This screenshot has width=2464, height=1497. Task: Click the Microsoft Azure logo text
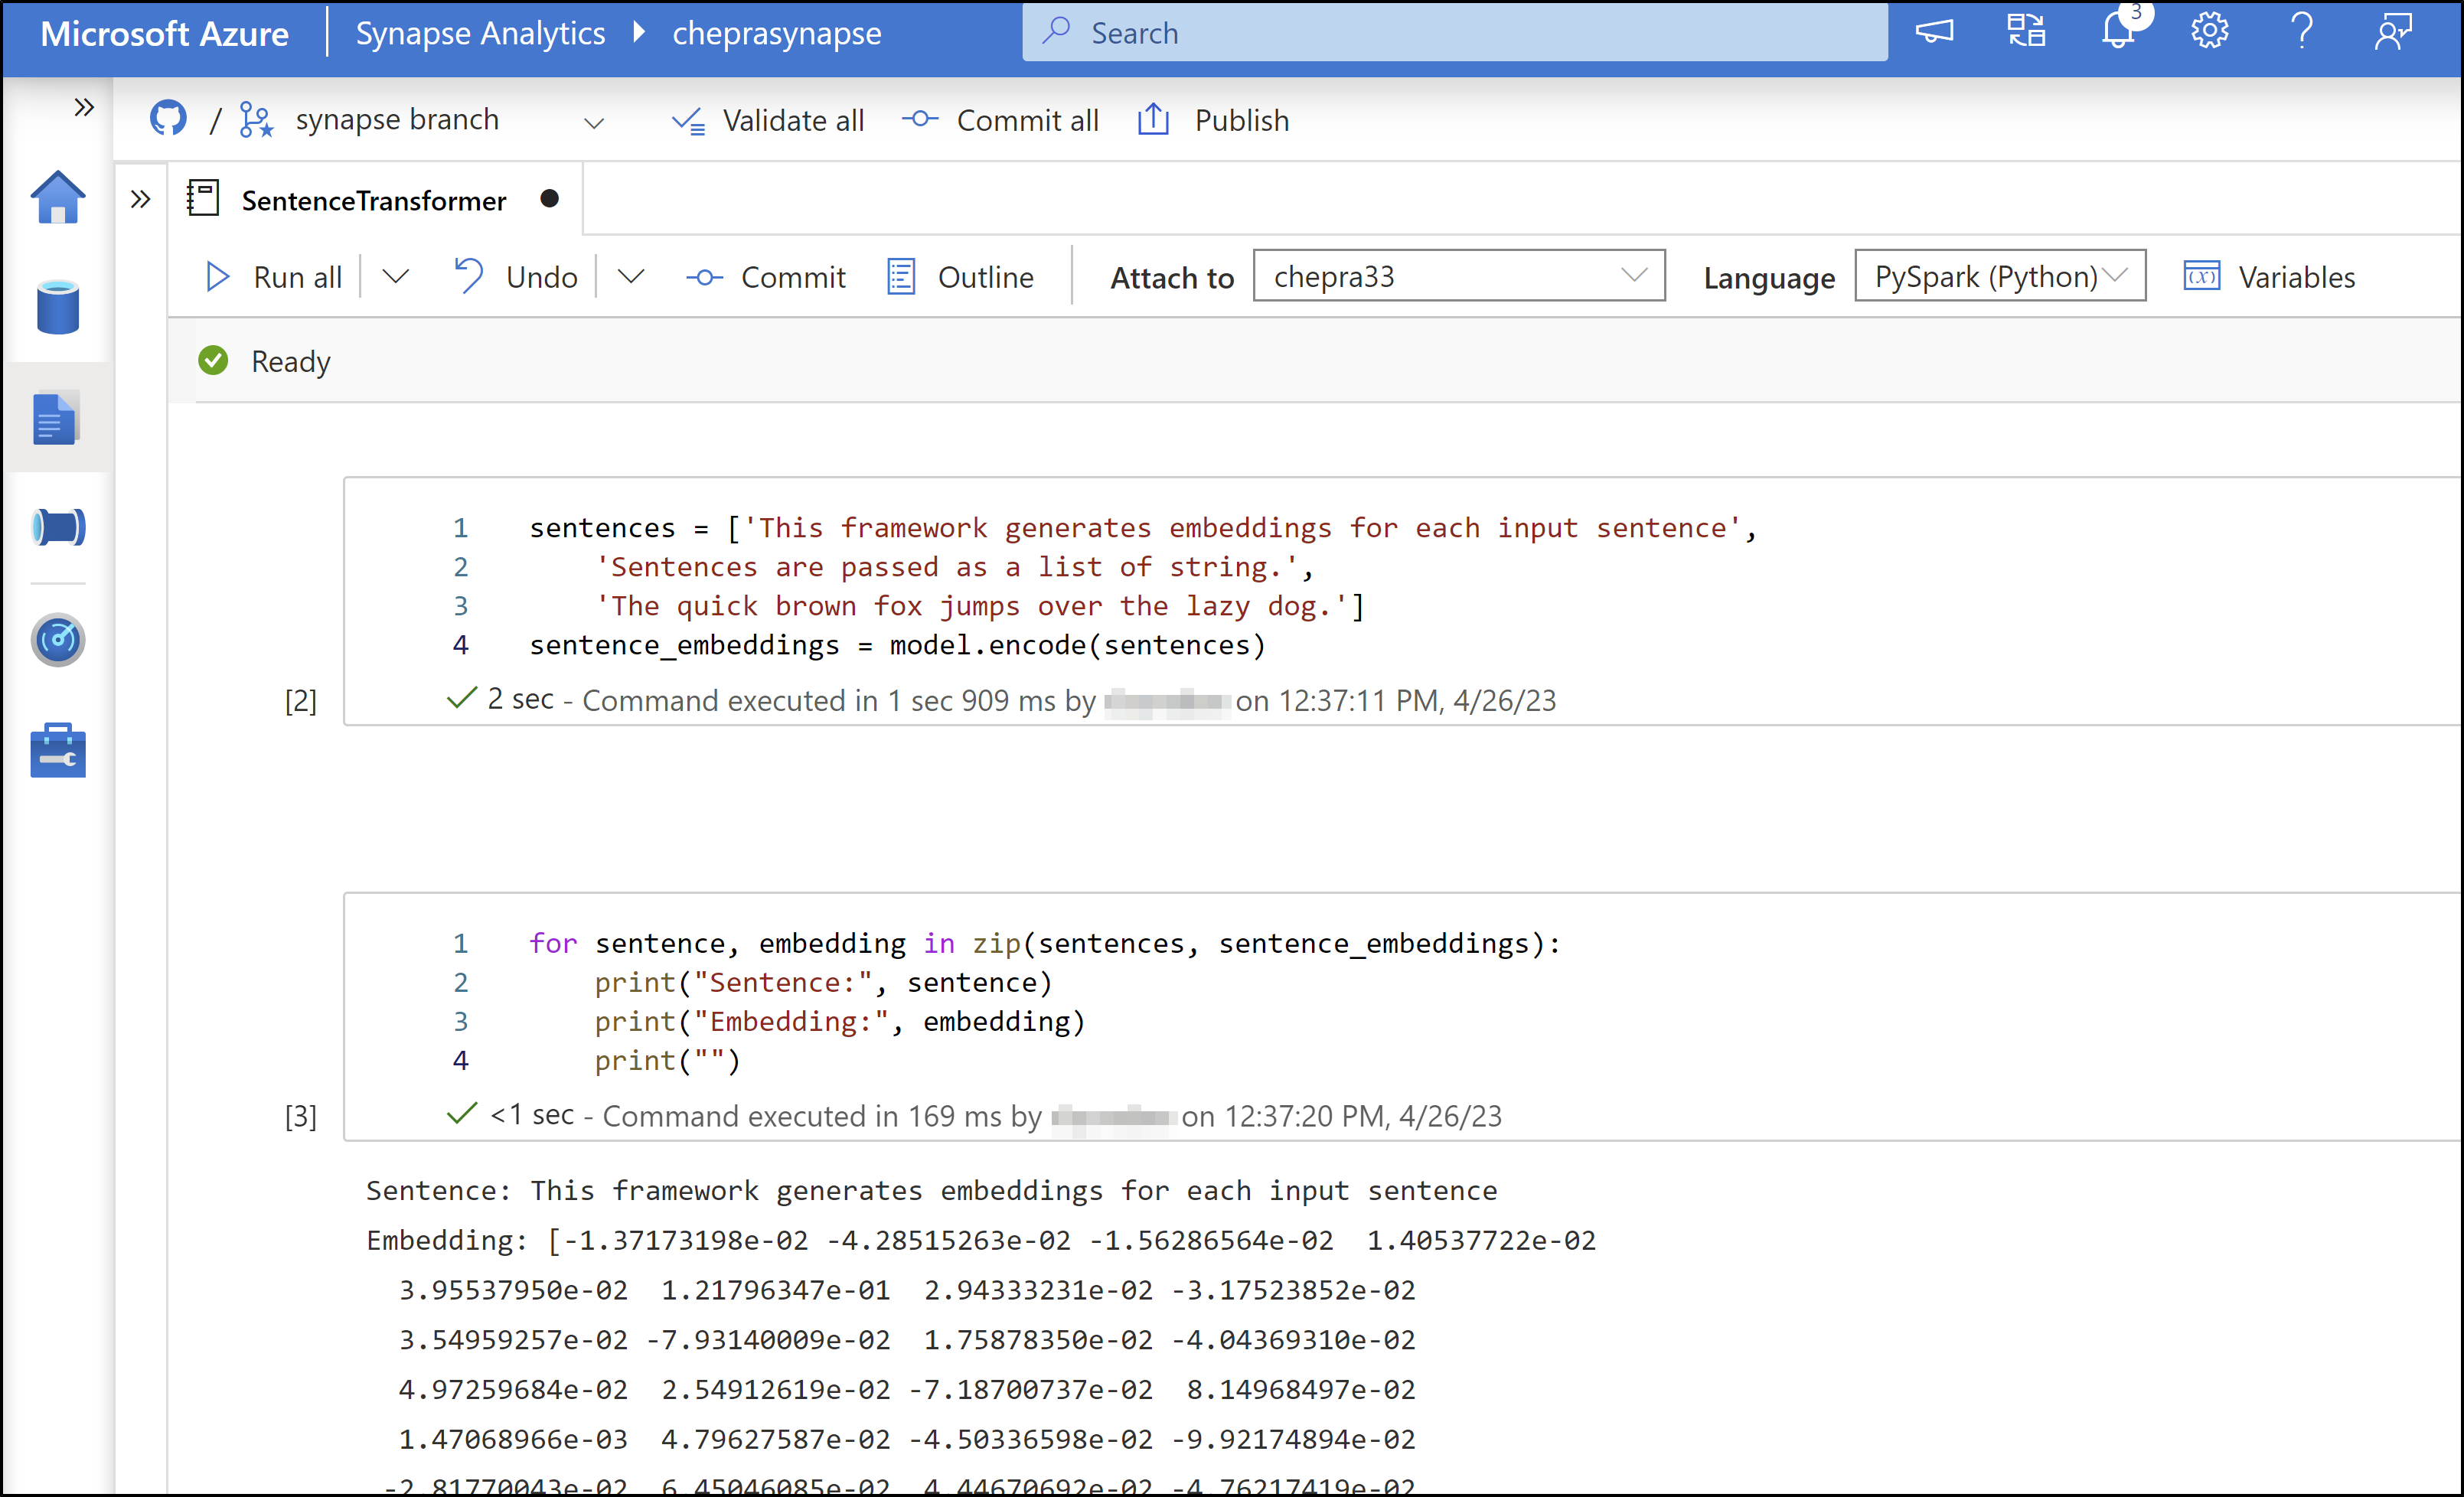(x=165, y=34)
